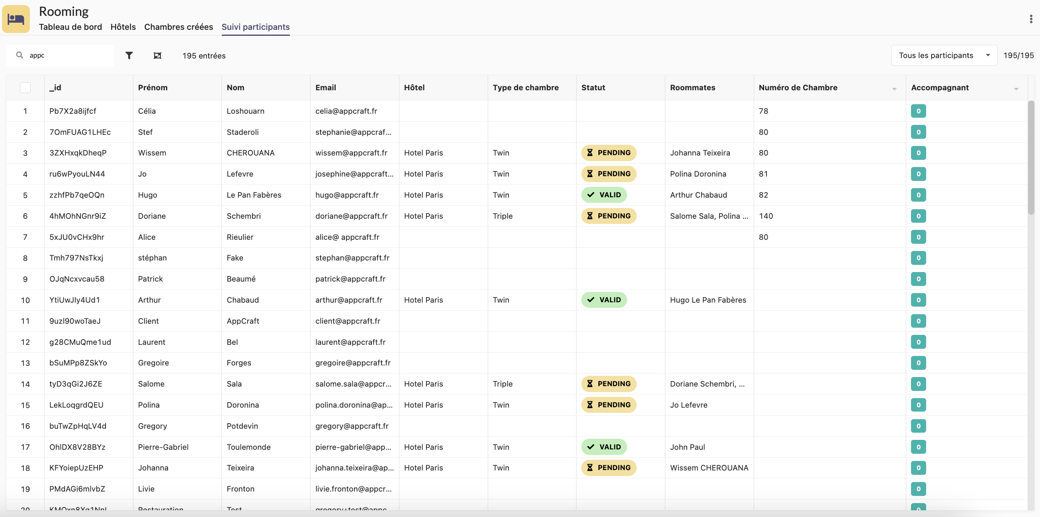Toggle the select-all checkbox in table header
1040x517 pixels.
click(25, 87)
